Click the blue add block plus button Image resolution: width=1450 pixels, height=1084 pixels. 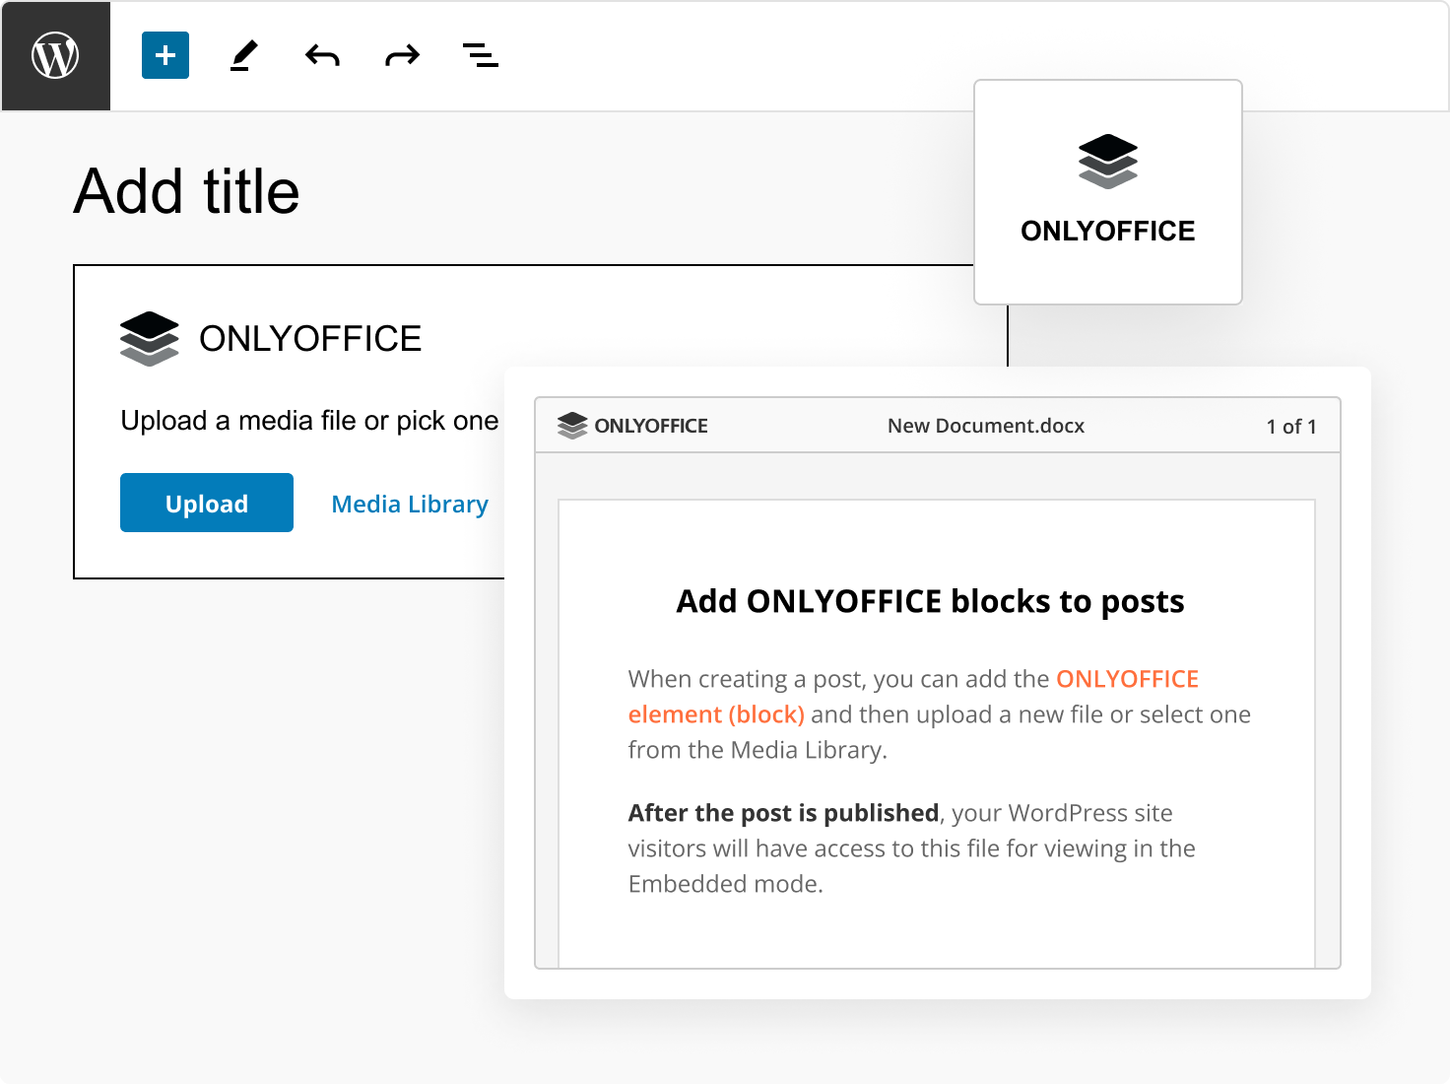(165, 55)
